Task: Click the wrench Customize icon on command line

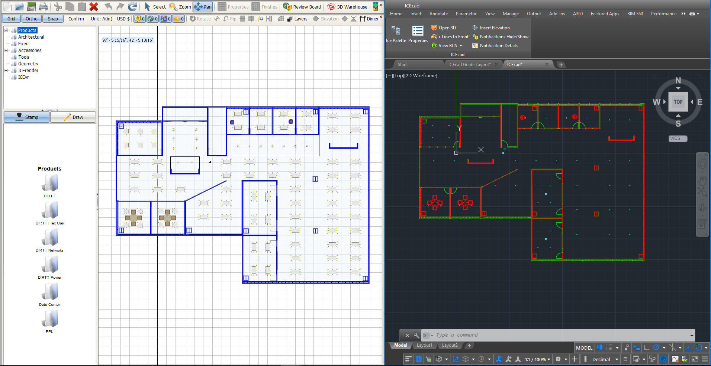Action: (x=416, y=335)
